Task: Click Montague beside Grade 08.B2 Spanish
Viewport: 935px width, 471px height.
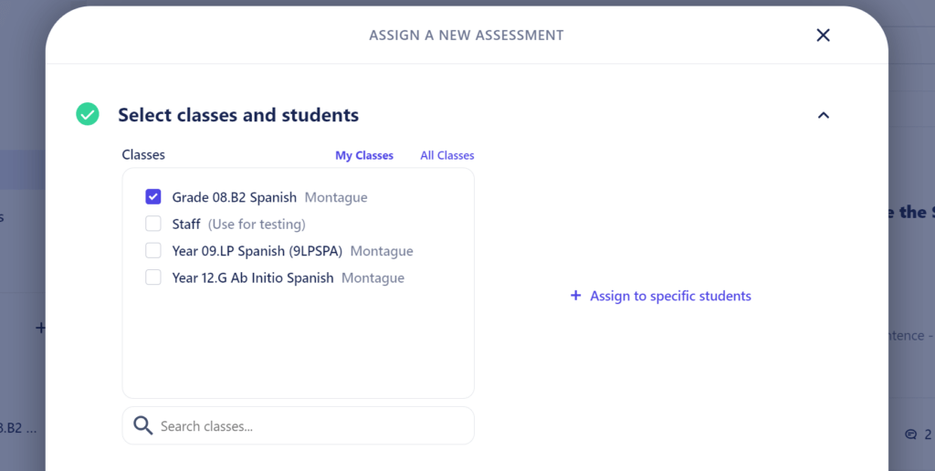Action: (x=336, y=197)
